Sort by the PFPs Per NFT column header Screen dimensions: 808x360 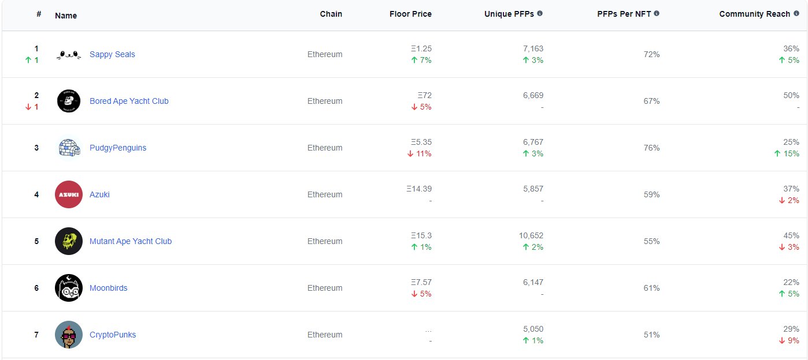[x=624, y=14]
